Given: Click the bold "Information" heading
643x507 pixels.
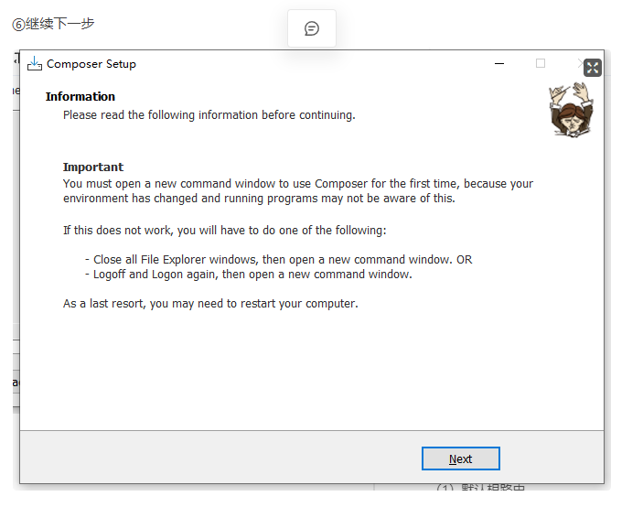Looking at the screenshot, I should click(80, 96).
